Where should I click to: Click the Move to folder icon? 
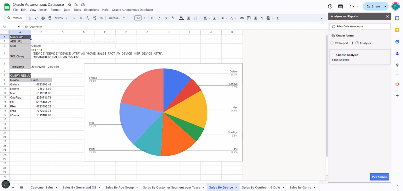coord(77,5)
